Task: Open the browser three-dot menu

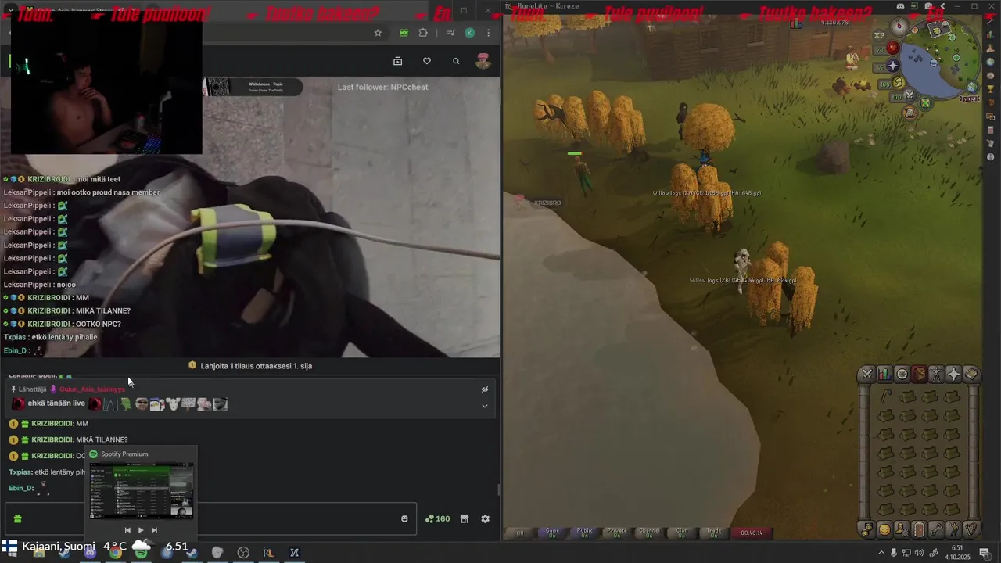Action: (x=488, y=33)
